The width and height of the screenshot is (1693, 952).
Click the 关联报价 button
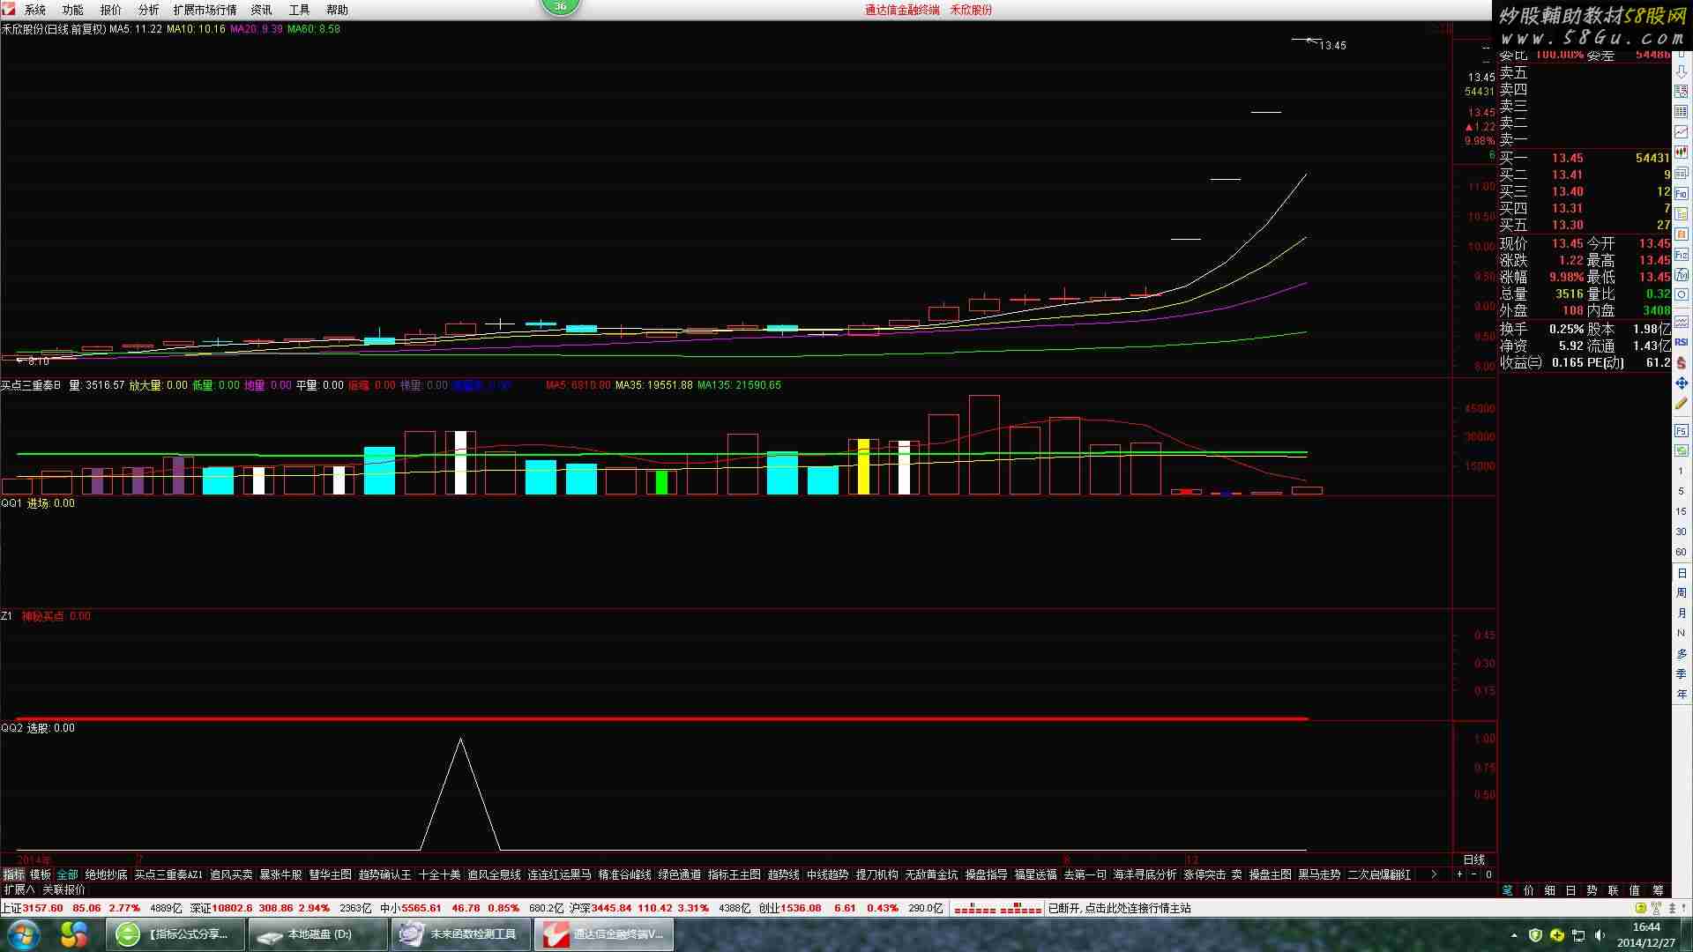pos(64,889)
